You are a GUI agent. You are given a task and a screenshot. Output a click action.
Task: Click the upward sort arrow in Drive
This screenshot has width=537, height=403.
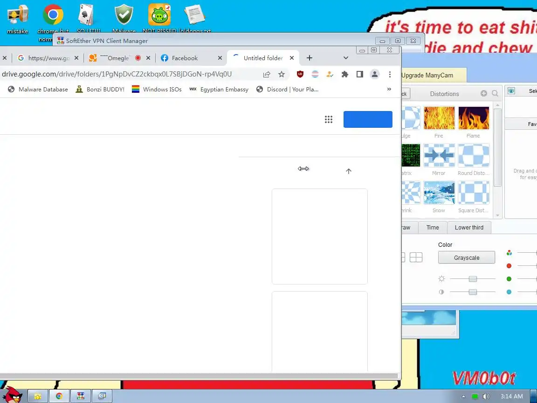tap(349, 171)
